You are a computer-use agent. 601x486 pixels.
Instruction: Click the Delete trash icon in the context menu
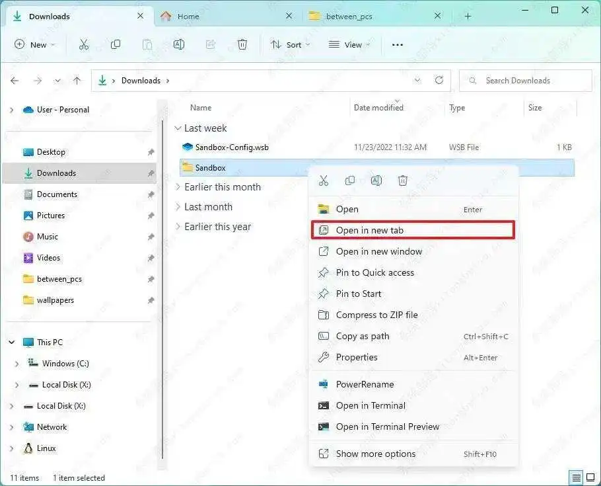[x=403, y=180]
